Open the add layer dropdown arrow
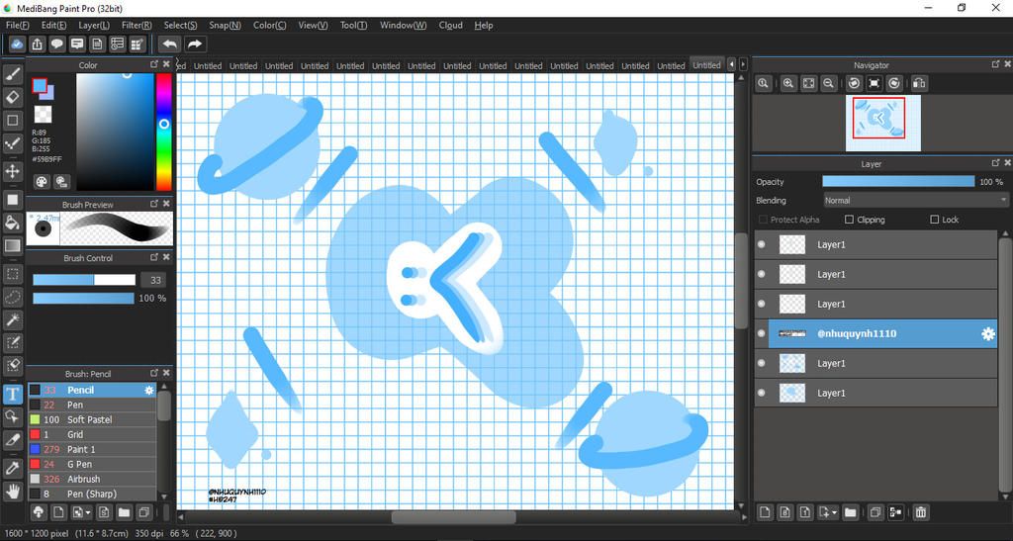Viewport: 1013px width, 541px height. pos(835,513)
